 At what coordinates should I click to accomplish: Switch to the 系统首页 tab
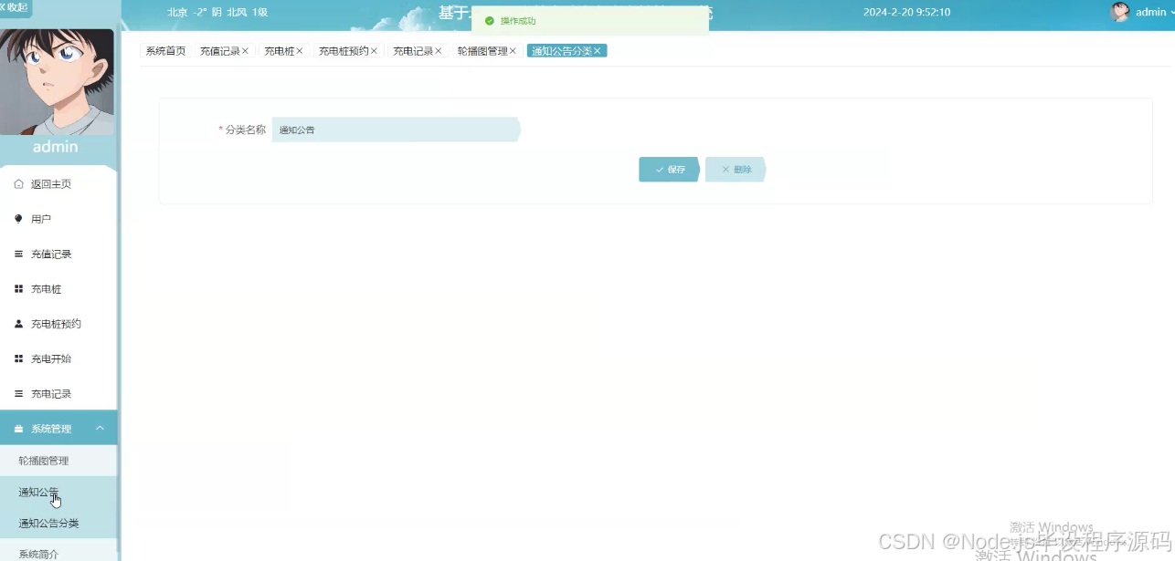[x=165, y=51]
